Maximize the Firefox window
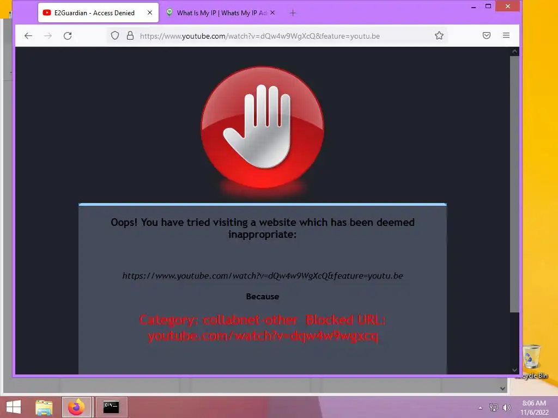This screenshot has height=418, width=558. pos(488,6)
